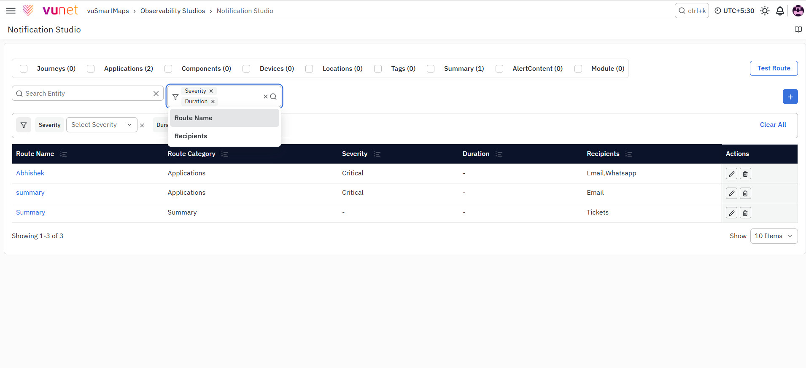806x368 pixels.
Task: Click the blue plus add route button
Action: 790,97
